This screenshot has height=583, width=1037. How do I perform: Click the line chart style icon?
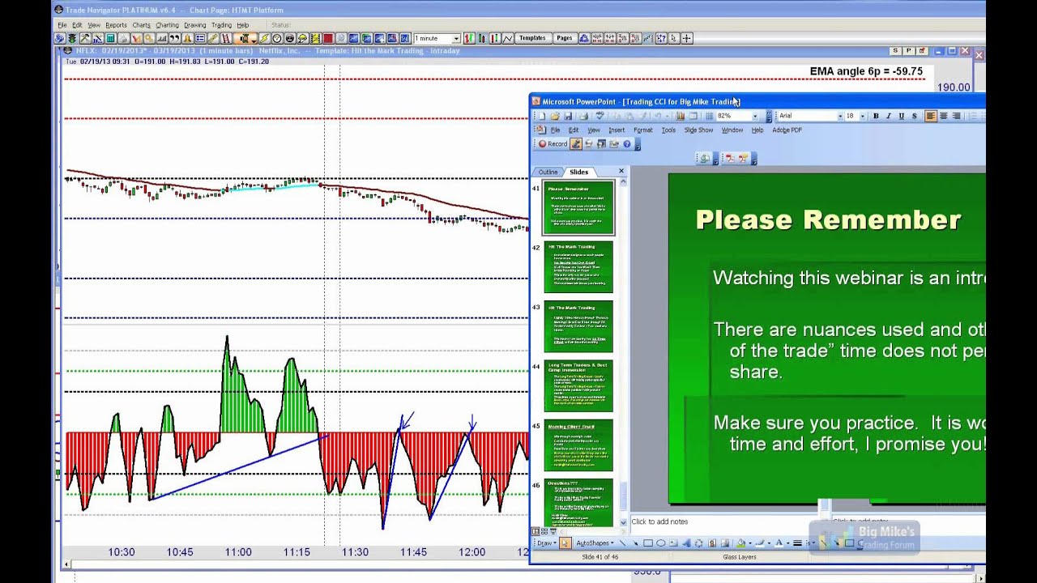coord(507,38)
